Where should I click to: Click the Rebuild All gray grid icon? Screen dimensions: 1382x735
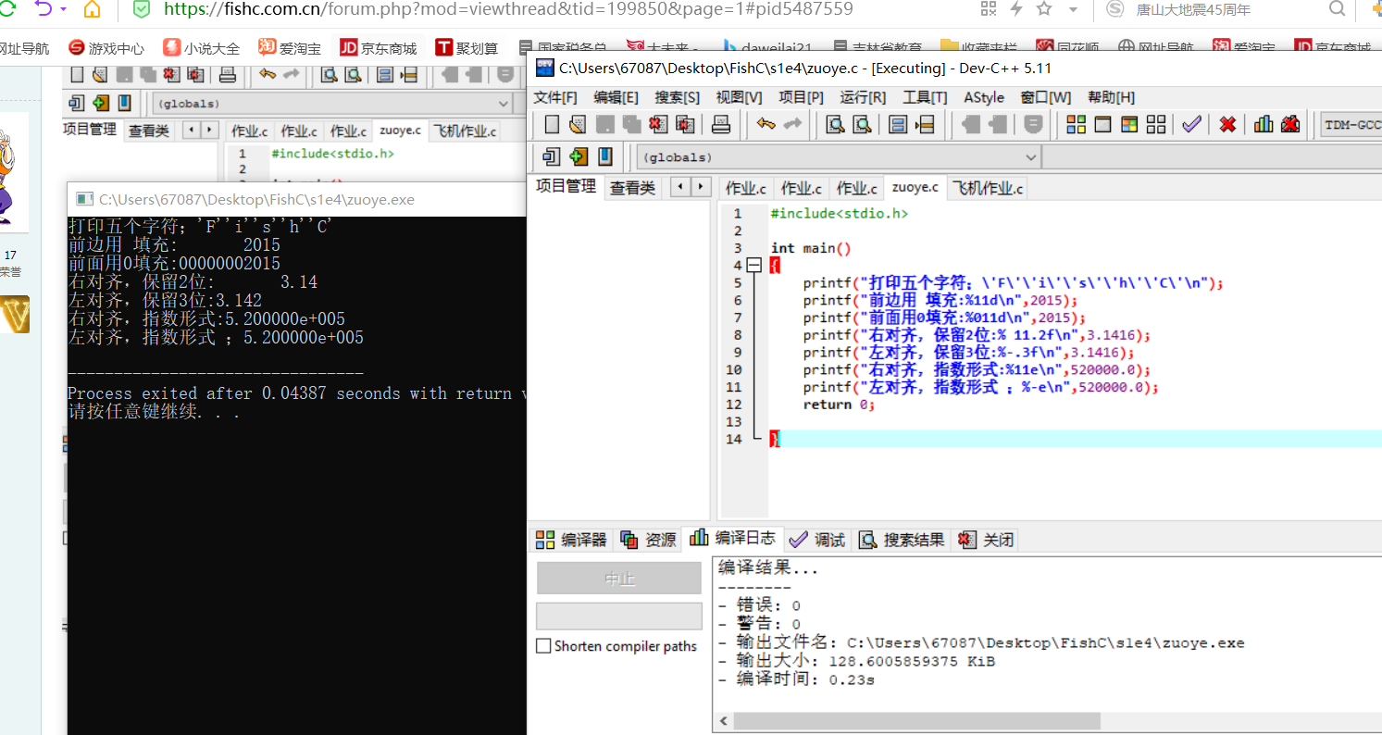(x=1156, y=124)
